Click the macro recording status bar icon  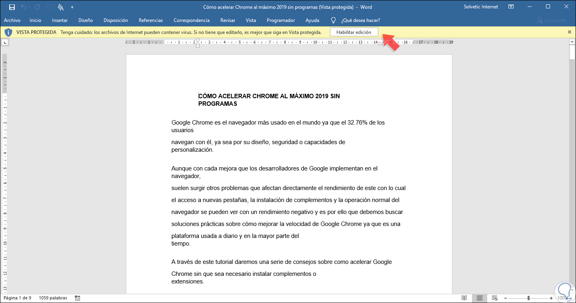click(x=78, y=298)
